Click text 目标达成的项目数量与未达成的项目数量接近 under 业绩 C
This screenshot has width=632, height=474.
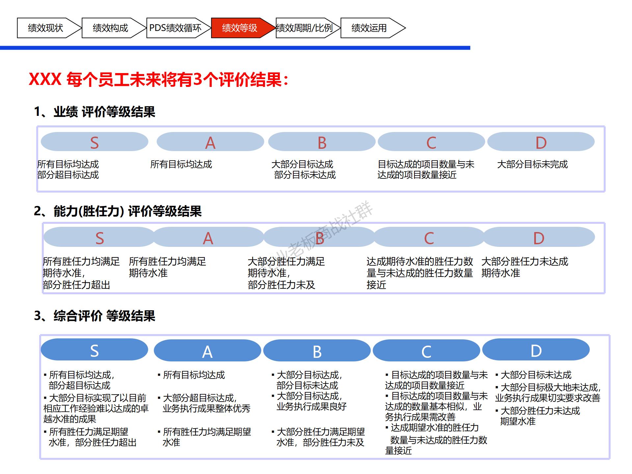click(x=426, y=170)
